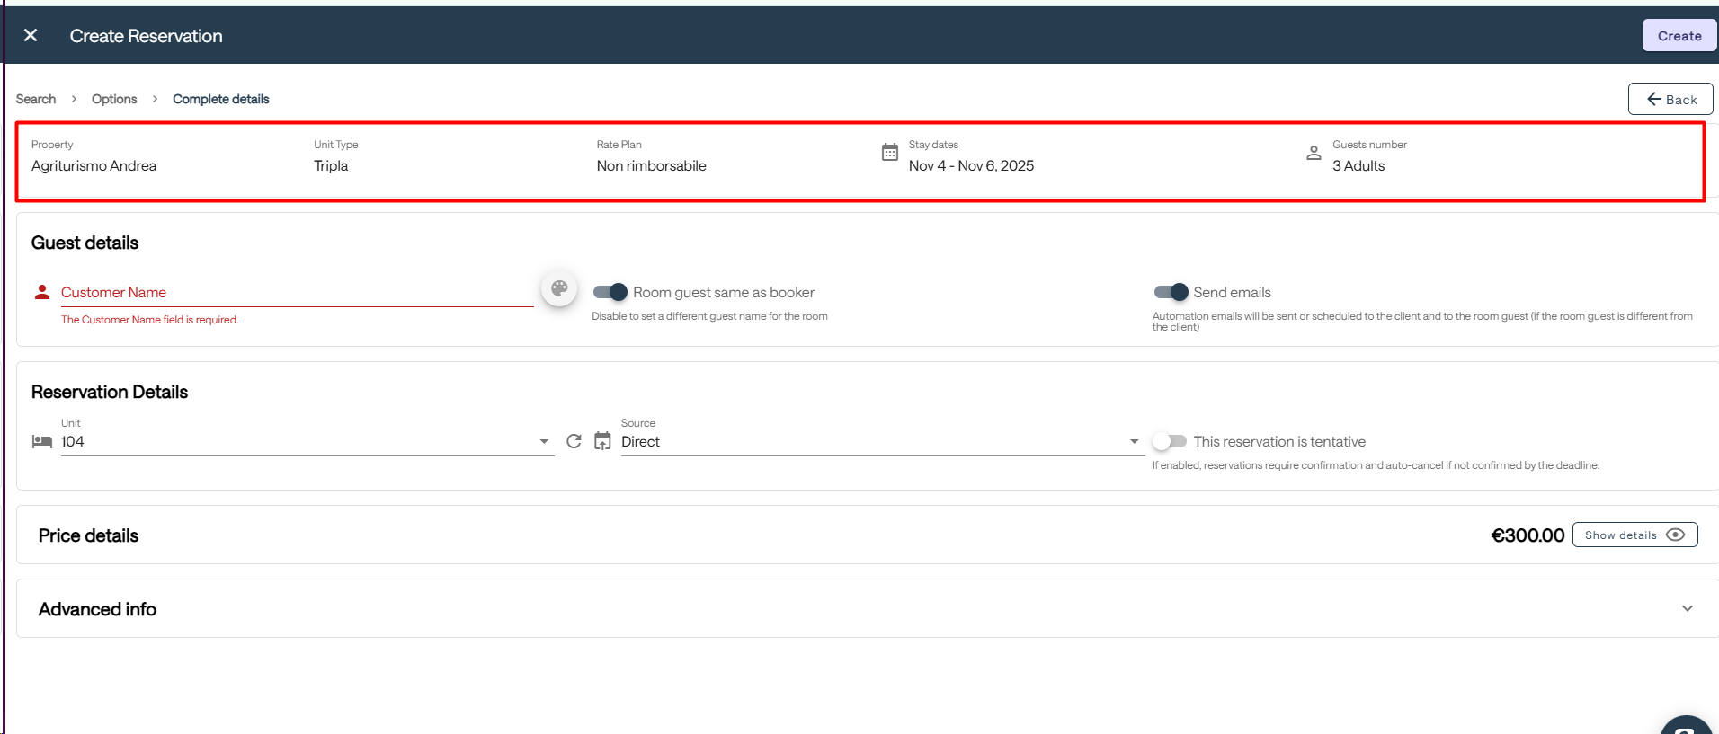The height and width of the screenshot is (734, 1719).
Task: Click the red customer person icon
Action: (x=42, y=292)
